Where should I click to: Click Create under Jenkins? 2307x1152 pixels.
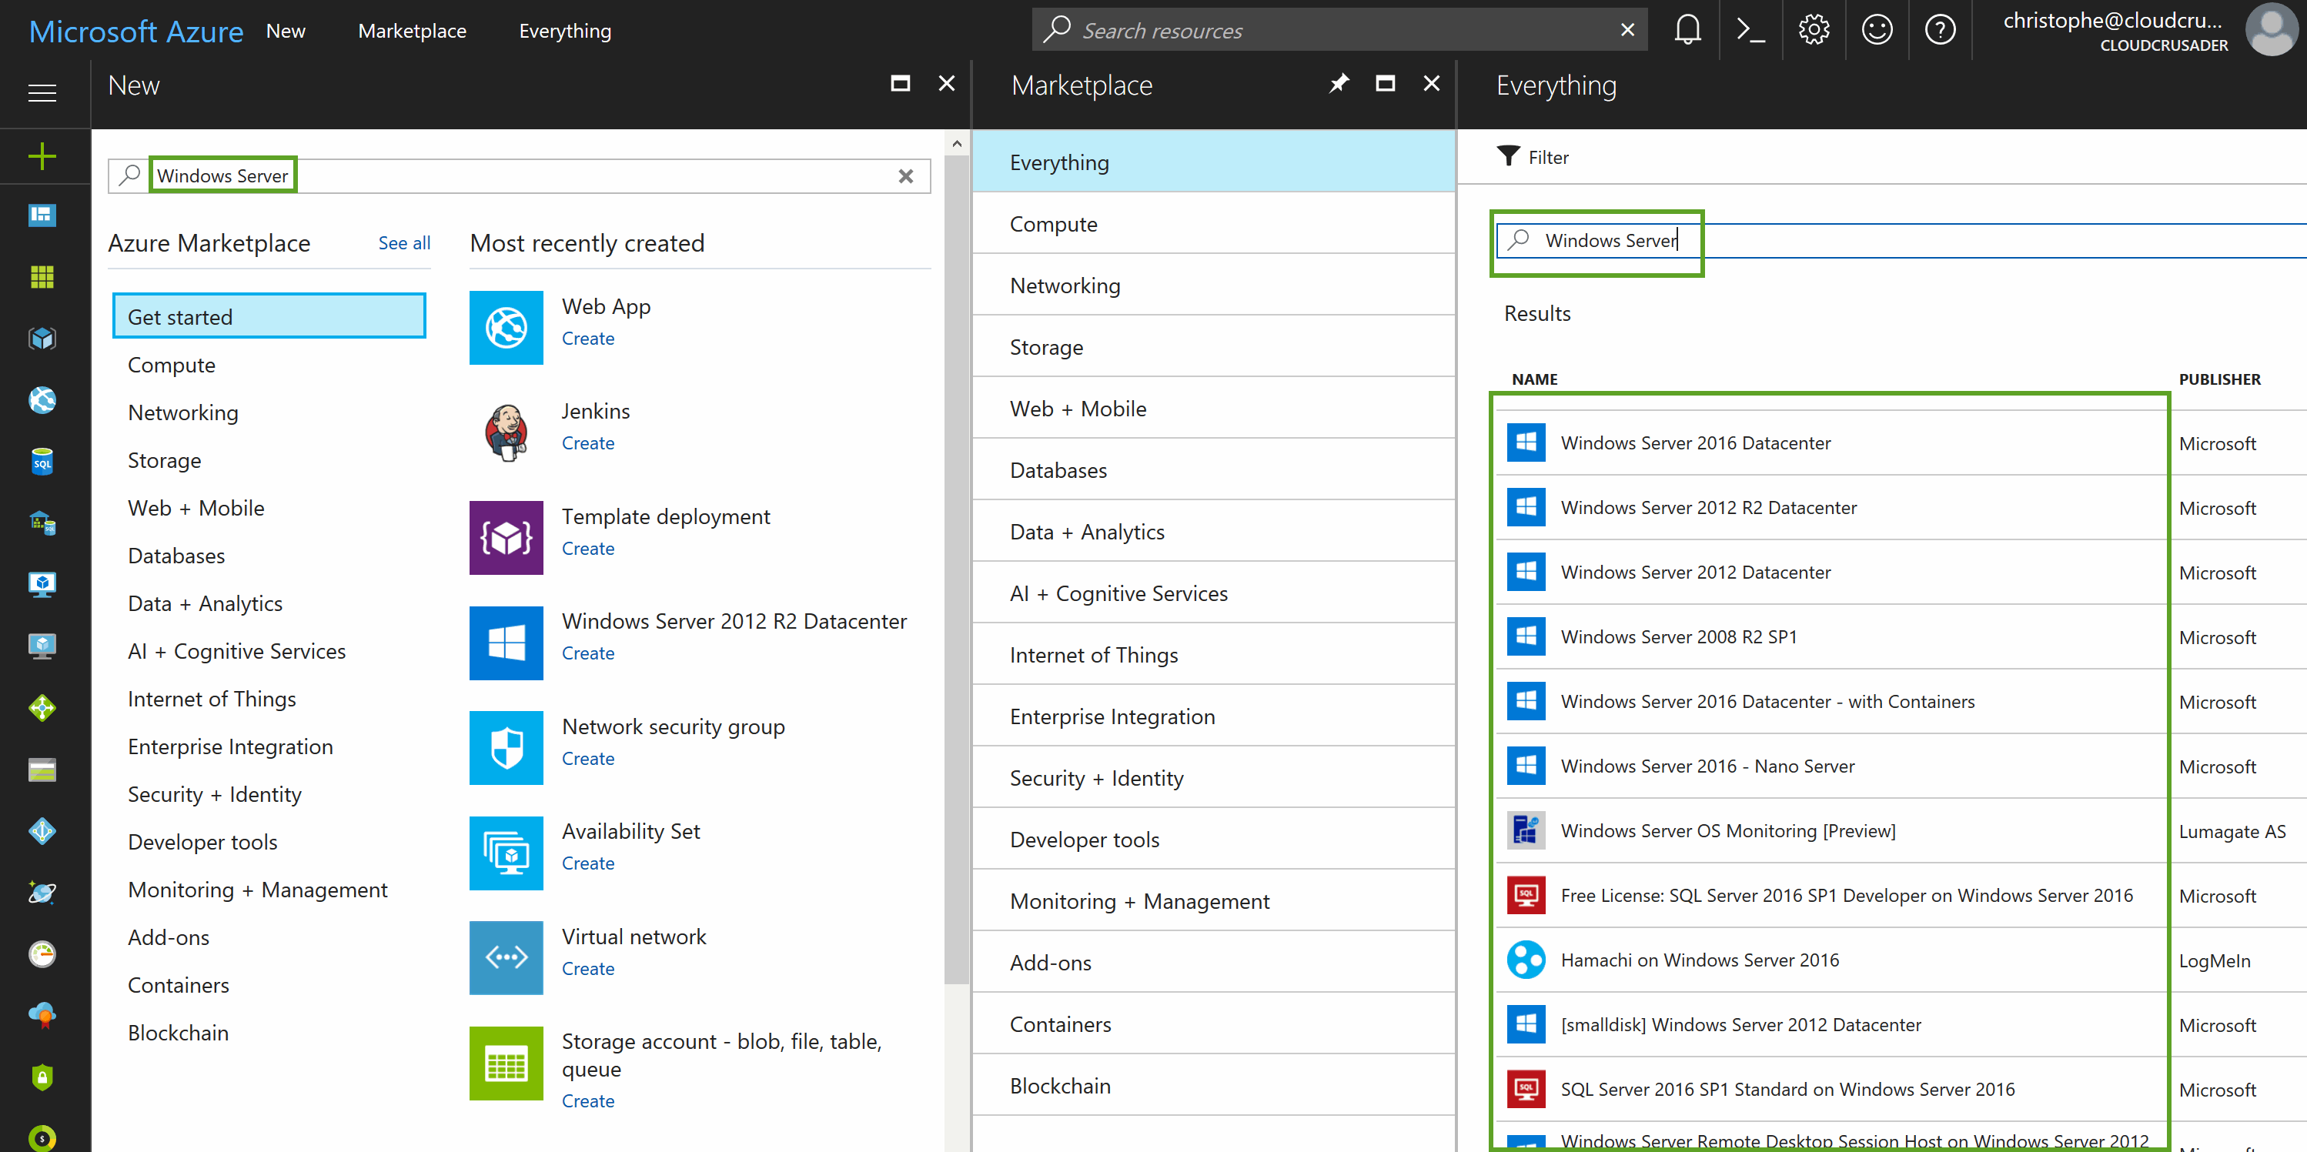pyautogui.click(x=587, y=443)
